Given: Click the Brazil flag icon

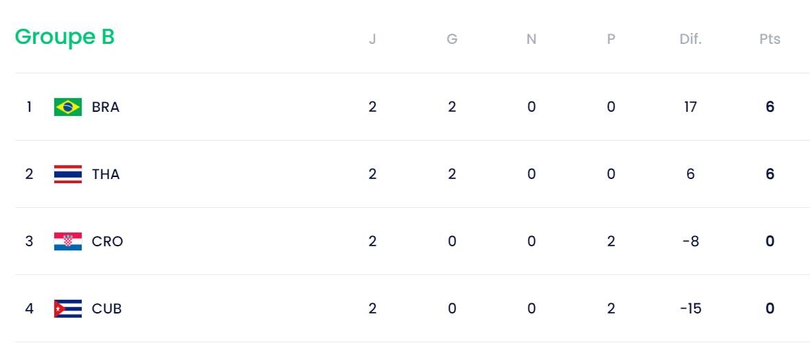Looking at the screenshot, I should click(x=68, y=107).
